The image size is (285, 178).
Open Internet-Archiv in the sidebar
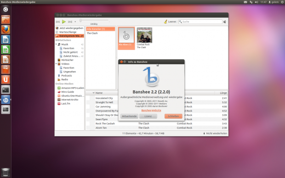[x=69, y=100]
